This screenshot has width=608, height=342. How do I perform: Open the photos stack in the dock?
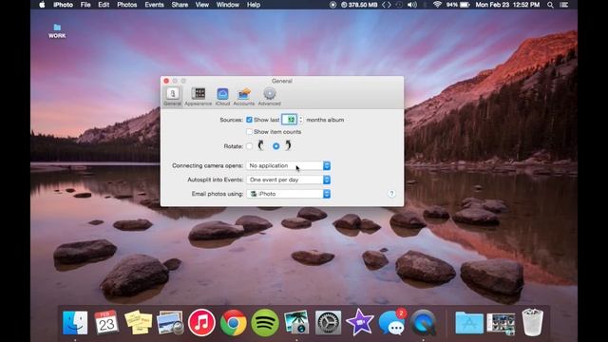coord(501,323)
